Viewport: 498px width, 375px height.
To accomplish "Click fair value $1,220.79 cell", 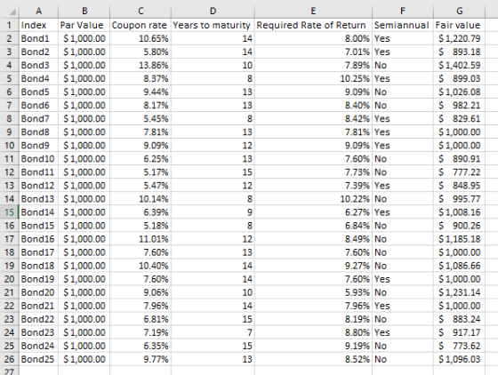I will [x=459, y=38].
